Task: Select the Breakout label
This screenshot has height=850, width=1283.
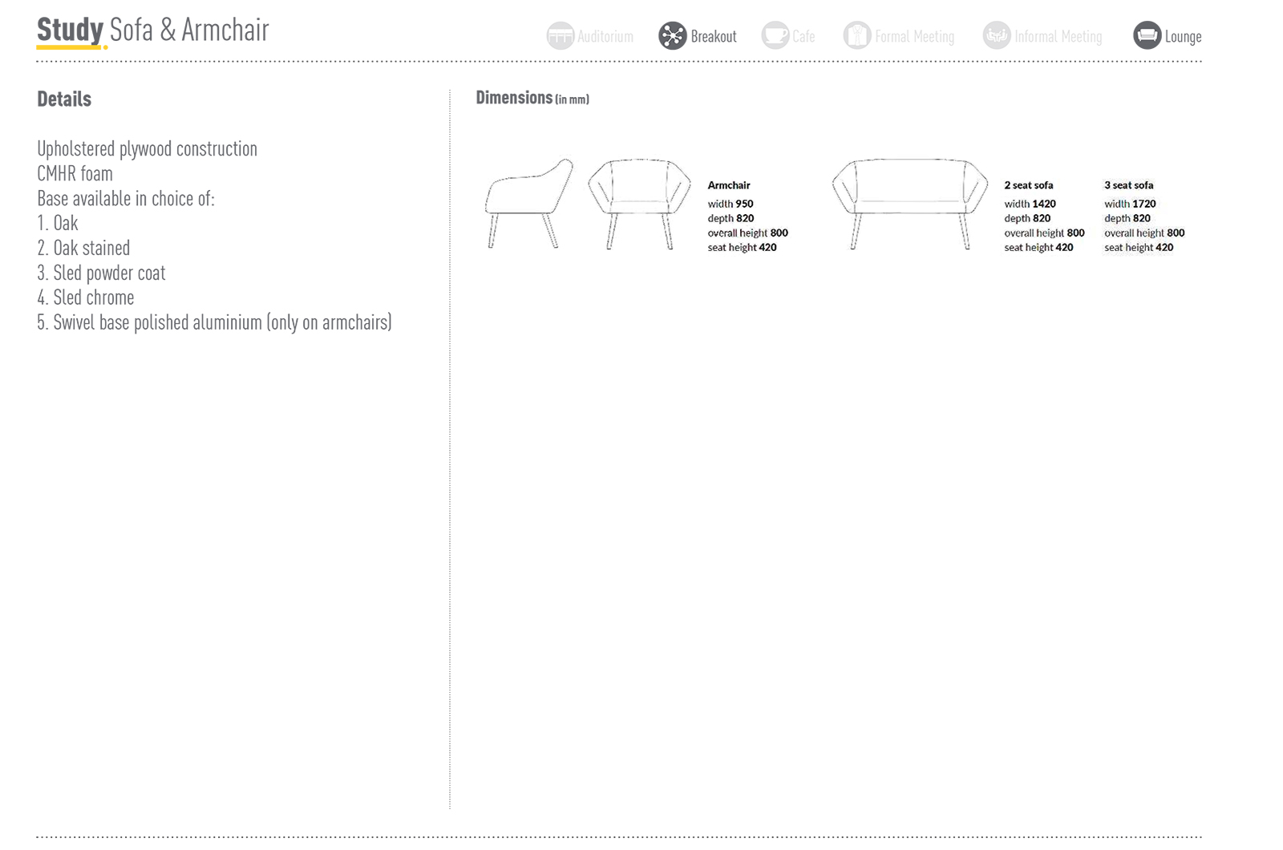Action: point(713,37)
